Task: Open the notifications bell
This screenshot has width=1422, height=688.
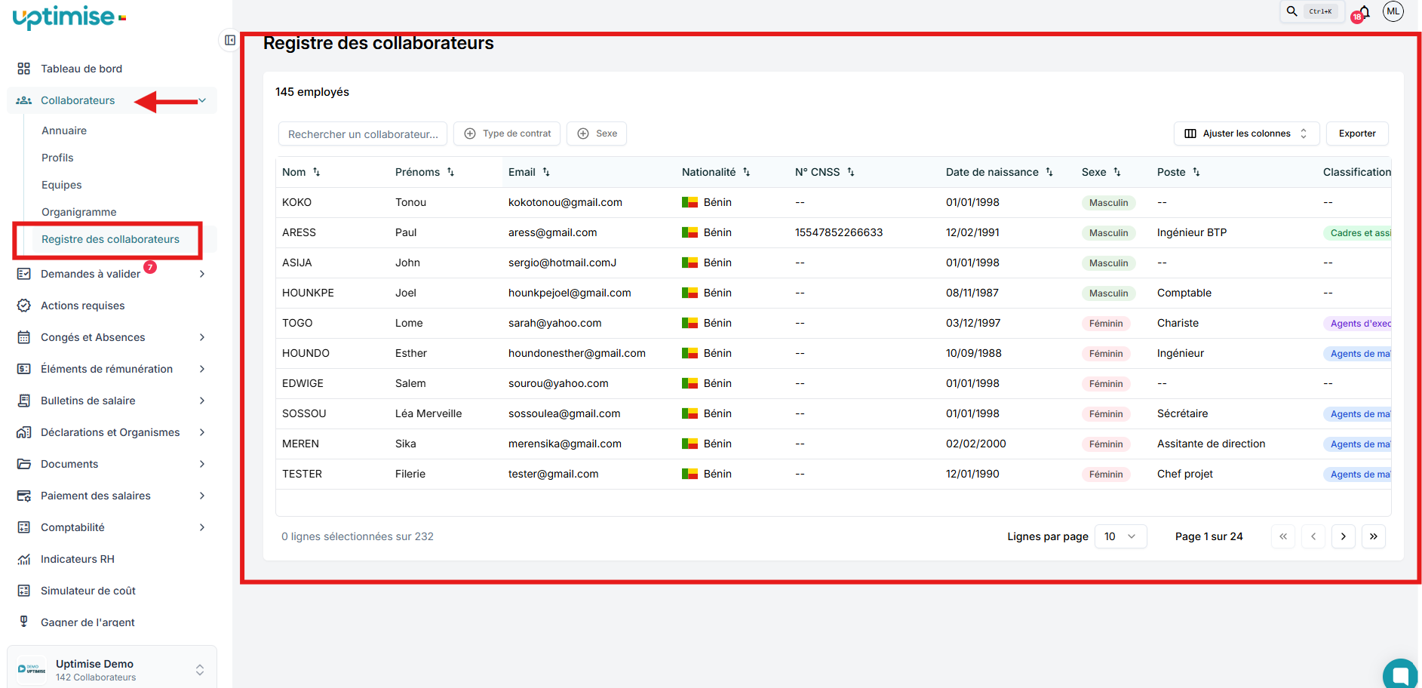Action: pyautogui.click(x=1363, y=12)
